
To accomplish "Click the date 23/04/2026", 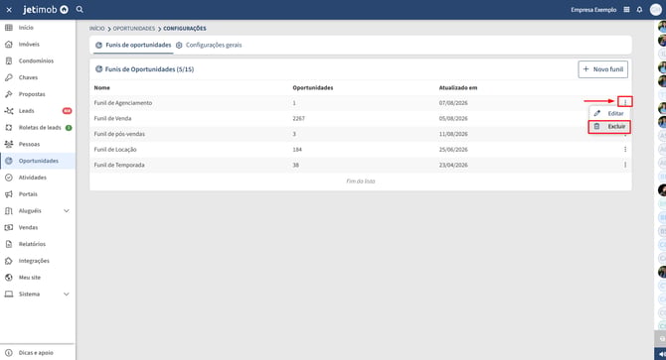I will point(453,165).
